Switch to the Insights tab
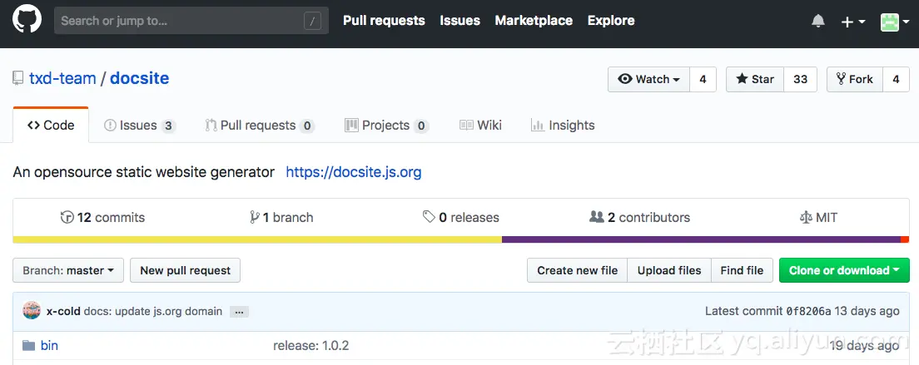Viewport: 919px width, 365px height. pyautogui.click(x=563, y=126)
